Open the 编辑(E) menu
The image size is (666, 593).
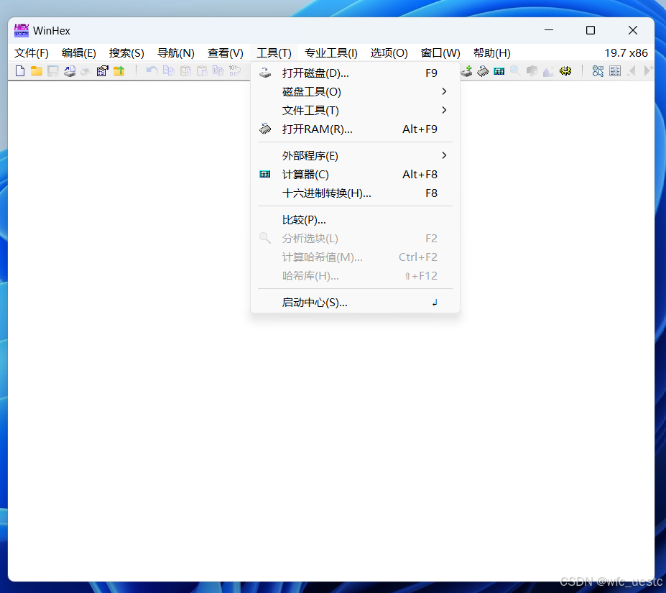coord(79,53)
